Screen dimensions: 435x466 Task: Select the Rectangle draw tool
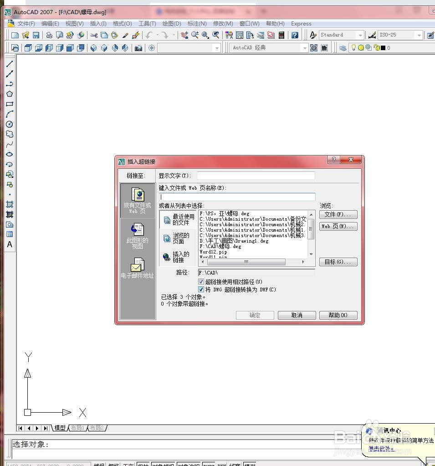click(10, 104)
